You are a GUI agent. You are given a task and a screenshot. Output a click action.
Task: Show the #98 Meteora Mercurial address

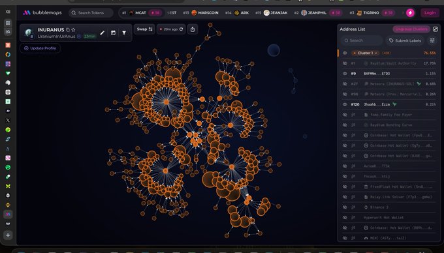[345, 94]
